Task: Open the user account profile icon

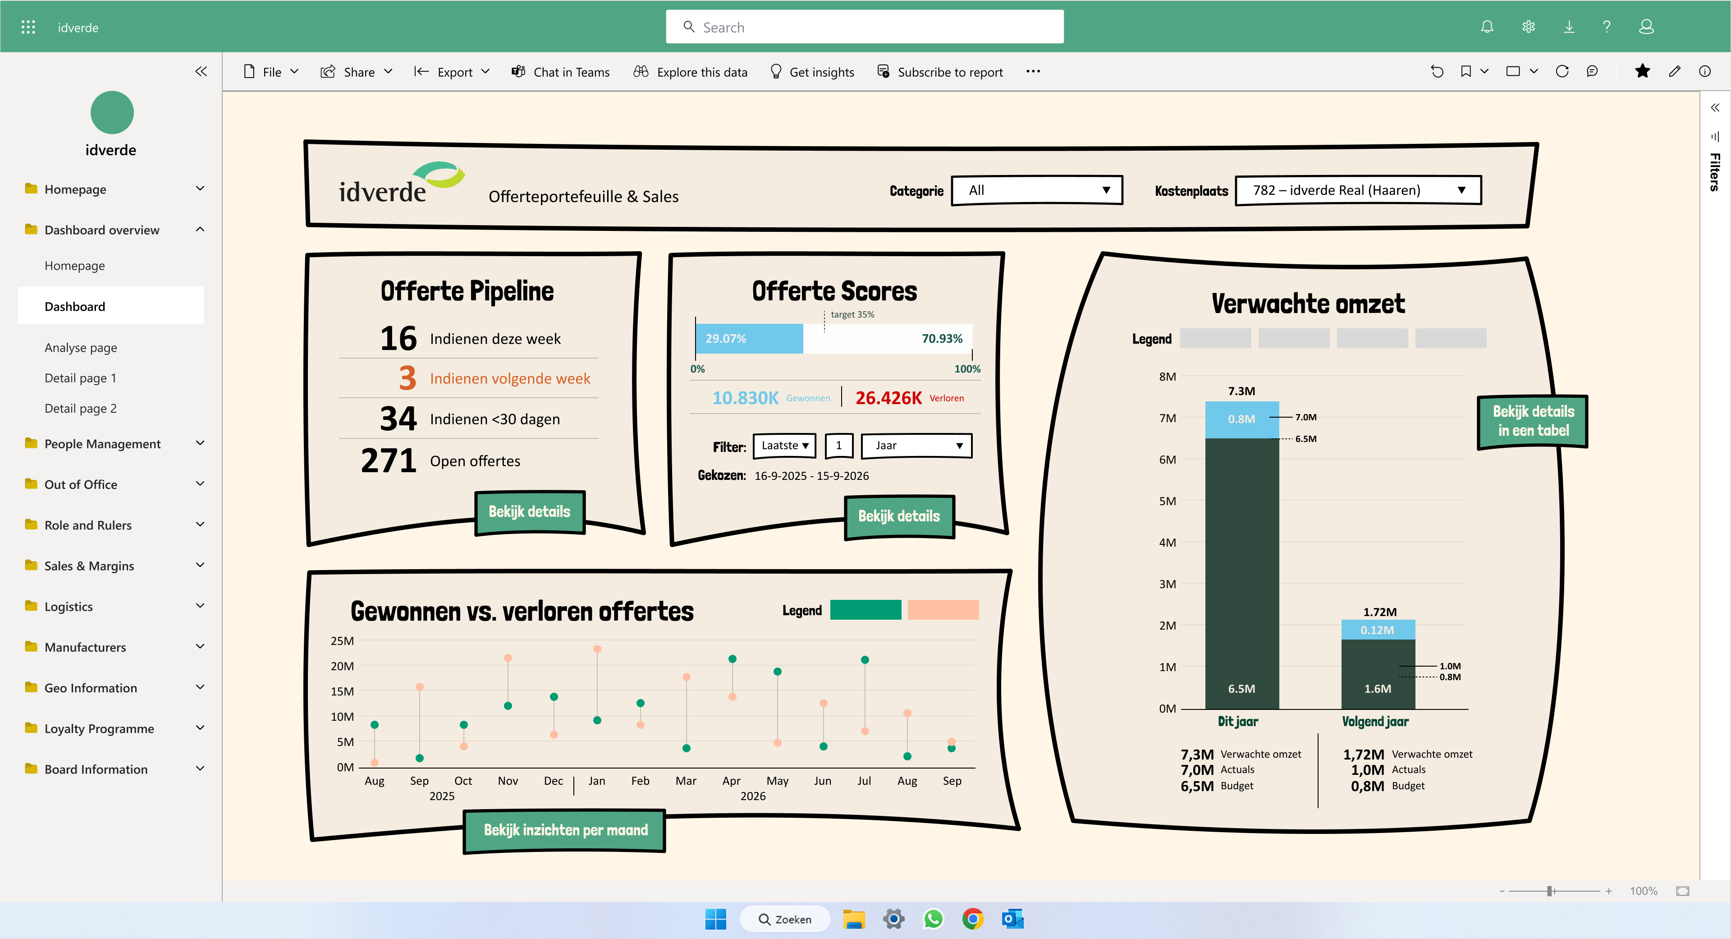Action: pos(1646,27)
